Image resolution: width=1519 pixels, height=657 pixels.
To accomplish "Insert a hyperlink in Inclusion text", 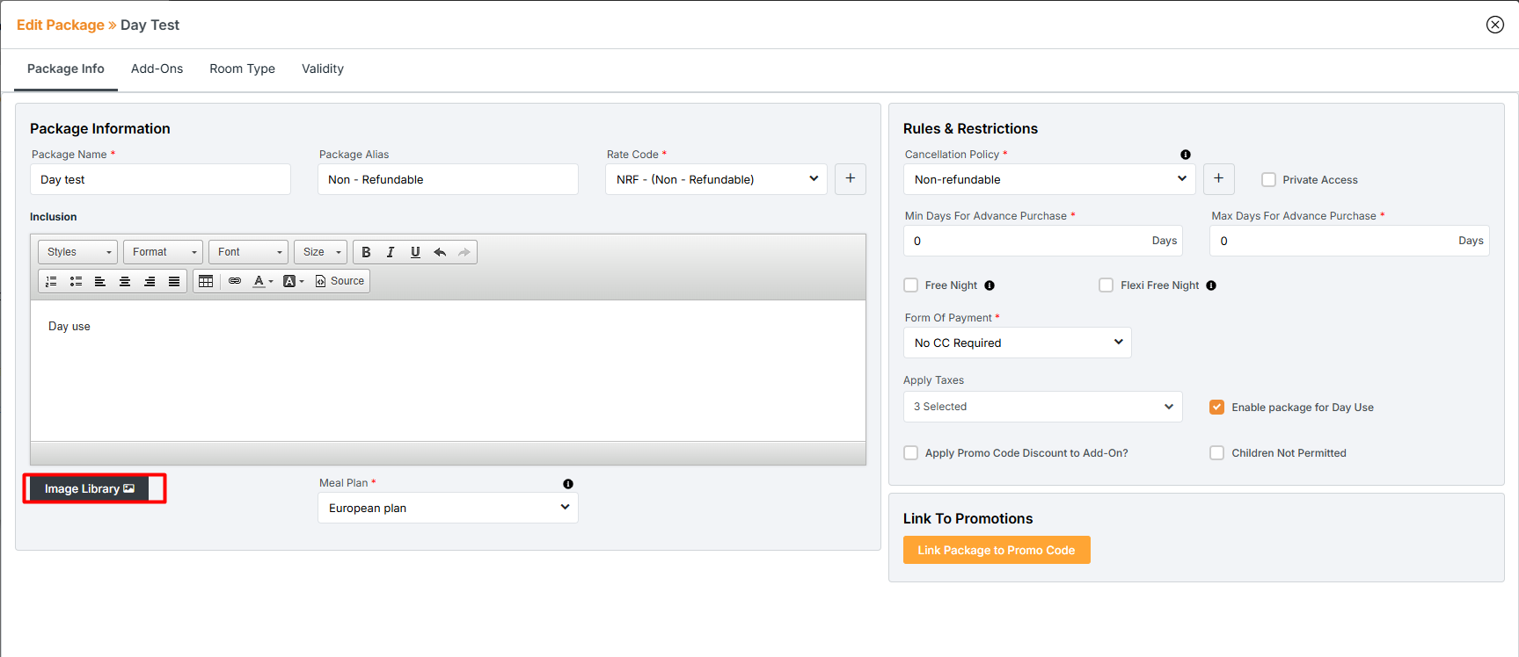I will tap(235, 281).
